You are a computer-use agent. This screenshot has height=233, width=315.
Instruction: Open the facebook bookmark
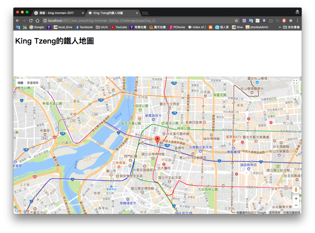point(84,27)
